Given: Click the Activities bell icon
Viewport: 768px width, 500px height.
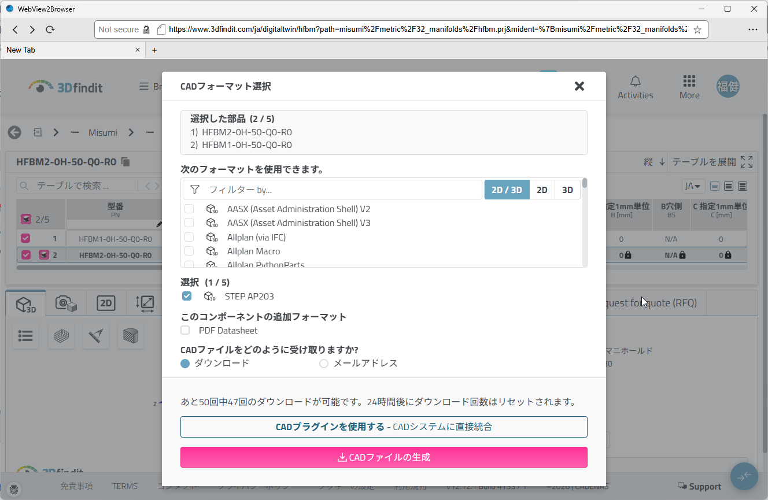Looking at the screenshot, I should point(635,81).
